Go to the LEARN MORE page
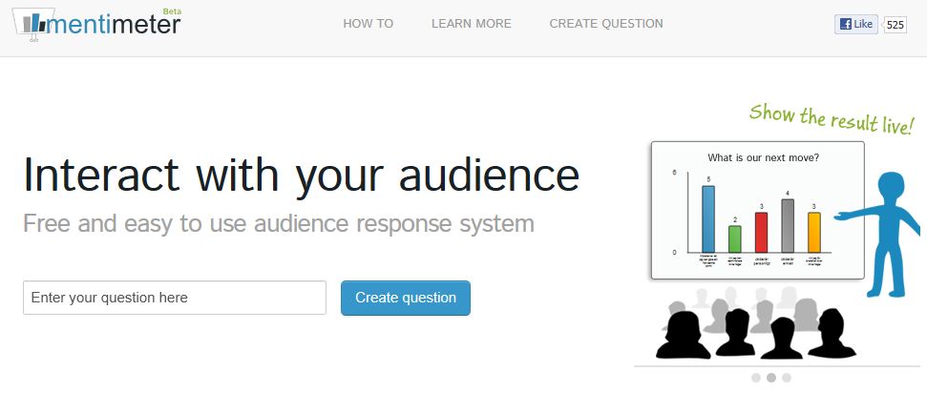927x393 pixels. tap(471, 24)
